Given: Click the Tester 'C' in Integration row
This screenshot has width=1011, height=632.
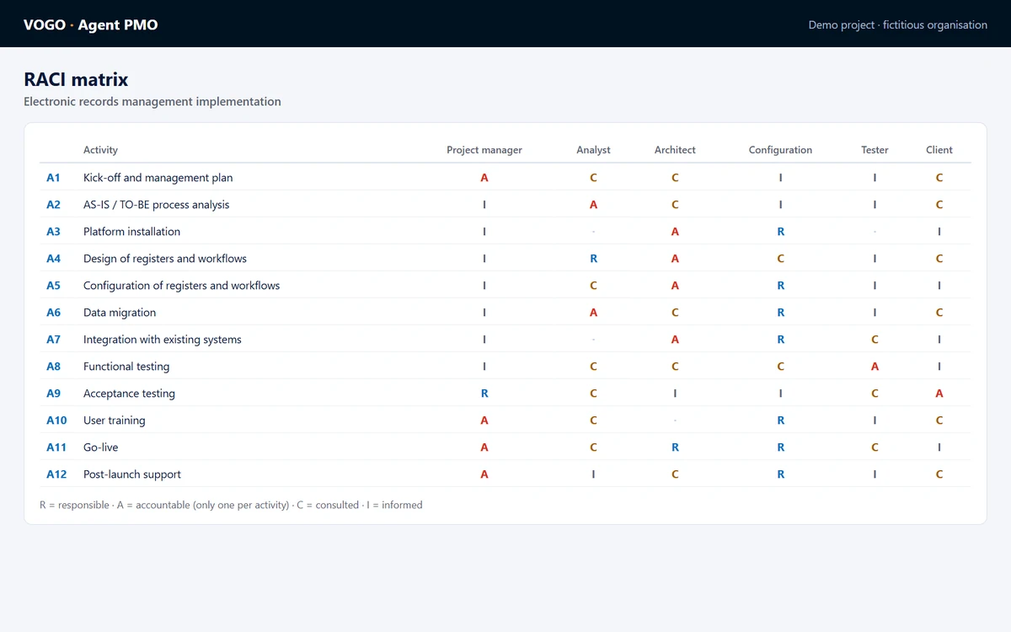Looking at the screenshot, I should [x=875, y=340].
